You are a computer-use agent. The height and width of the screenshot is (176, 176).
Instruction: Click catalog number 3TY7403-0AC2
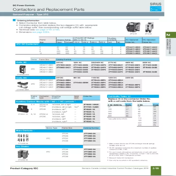[64, 65]
